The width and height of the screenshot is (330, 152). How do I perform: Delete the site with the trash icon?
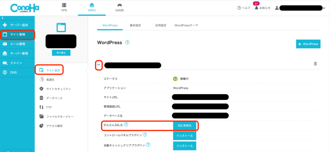315,64
